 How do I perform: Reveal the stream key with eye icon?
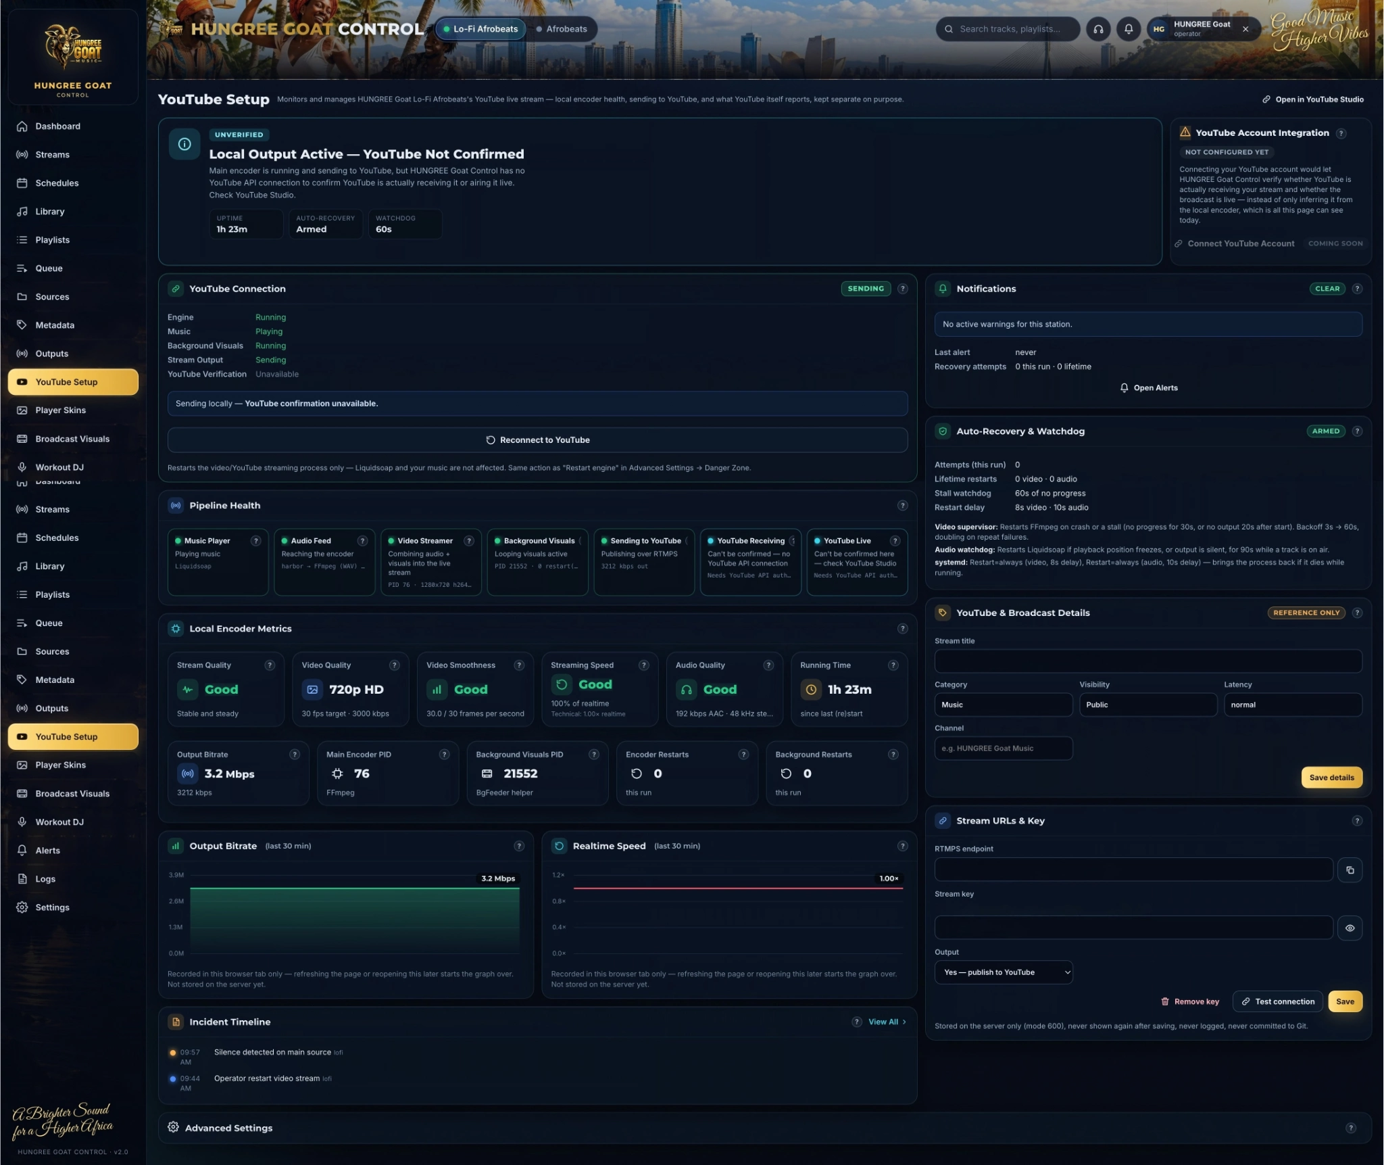(1350, 928)
